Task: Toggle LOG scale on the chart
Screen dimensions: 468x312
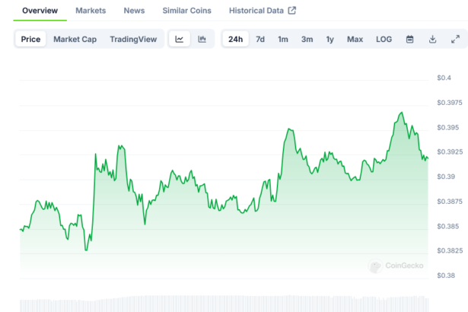Action: pos(384,39)
